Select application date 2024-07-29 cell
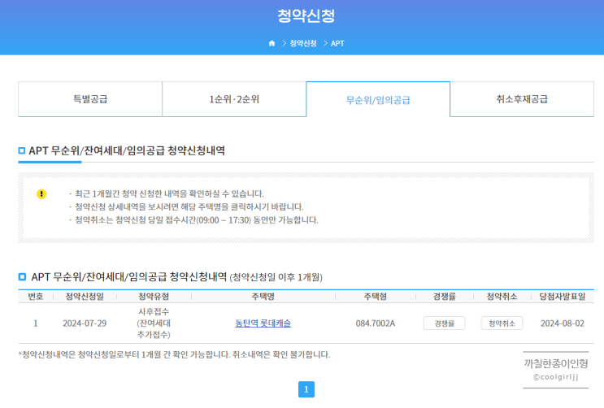The height and width of the screenshot is (408, 604). [85, 323]
